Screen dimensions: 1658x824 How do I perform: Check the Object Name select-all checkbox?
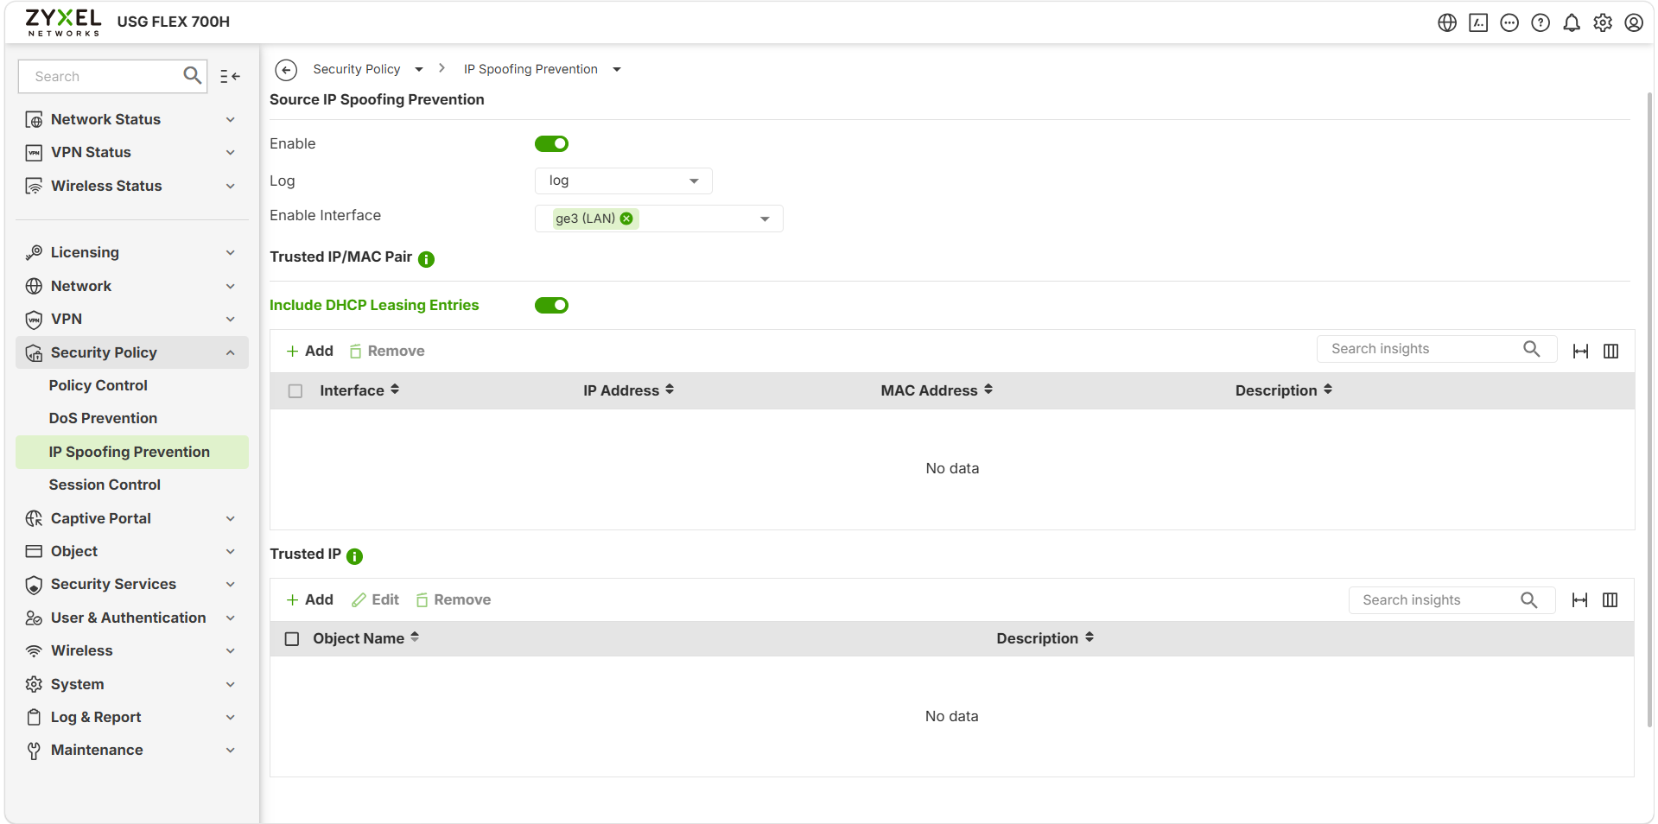(x=292, y=639)
